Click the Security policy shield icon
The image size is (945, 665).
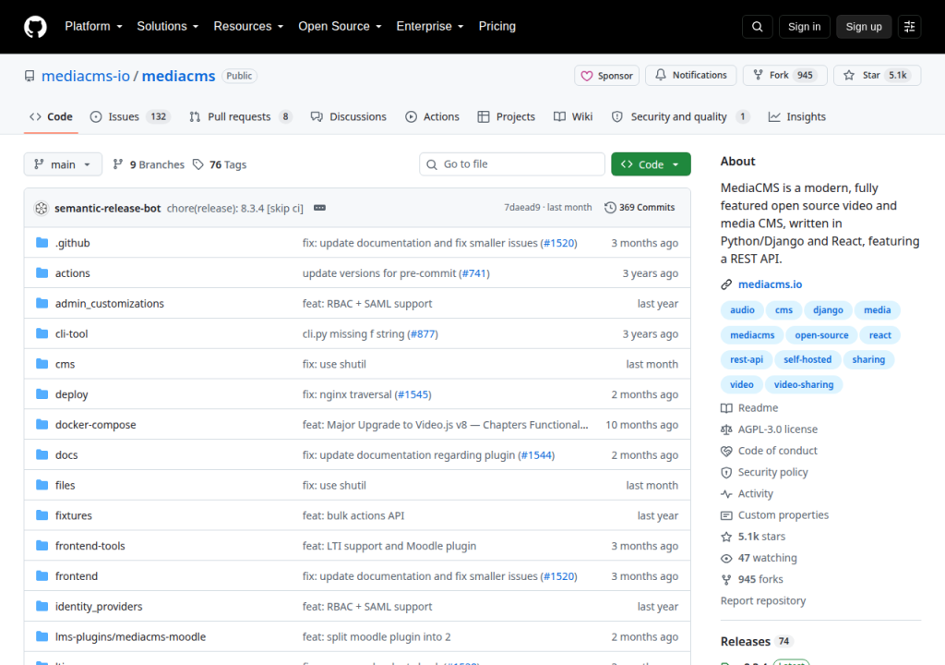[726, 473]
